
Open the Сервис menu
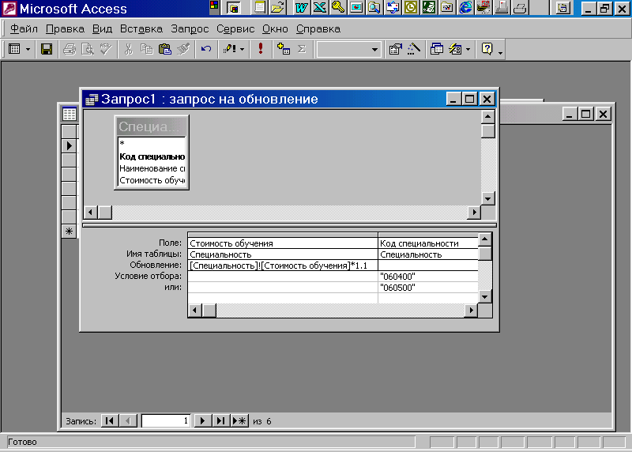pos(235,29)
